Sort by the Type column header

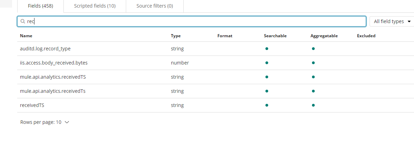tap(176, 36)
